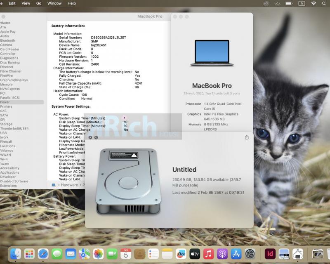Screen dimensions: 330x264
Task: Open System Preferences from the Dock
Action: click(x=250, y=254)
